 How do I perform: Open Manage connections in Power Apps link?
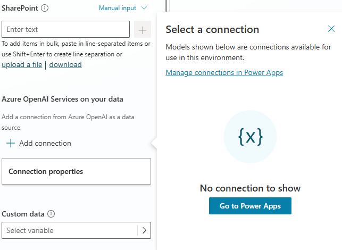coord(224,72)
